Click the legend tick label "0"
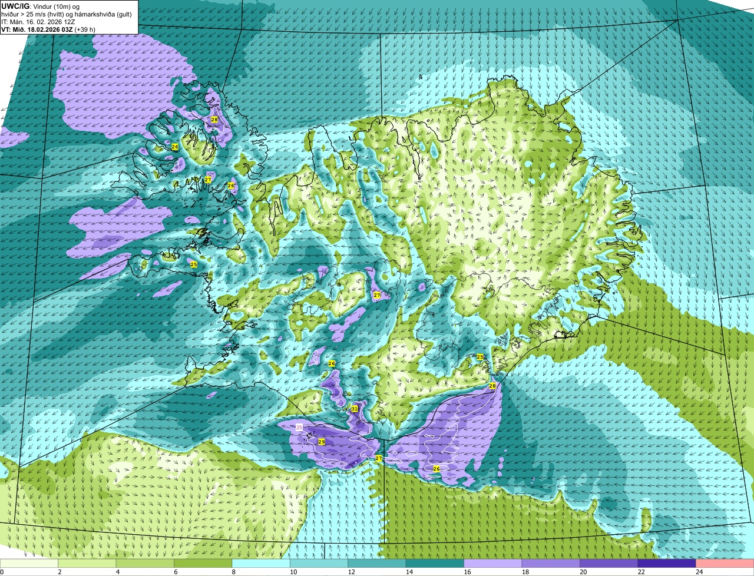This screenshot has width=754, height=576. [x=2, y=571]
